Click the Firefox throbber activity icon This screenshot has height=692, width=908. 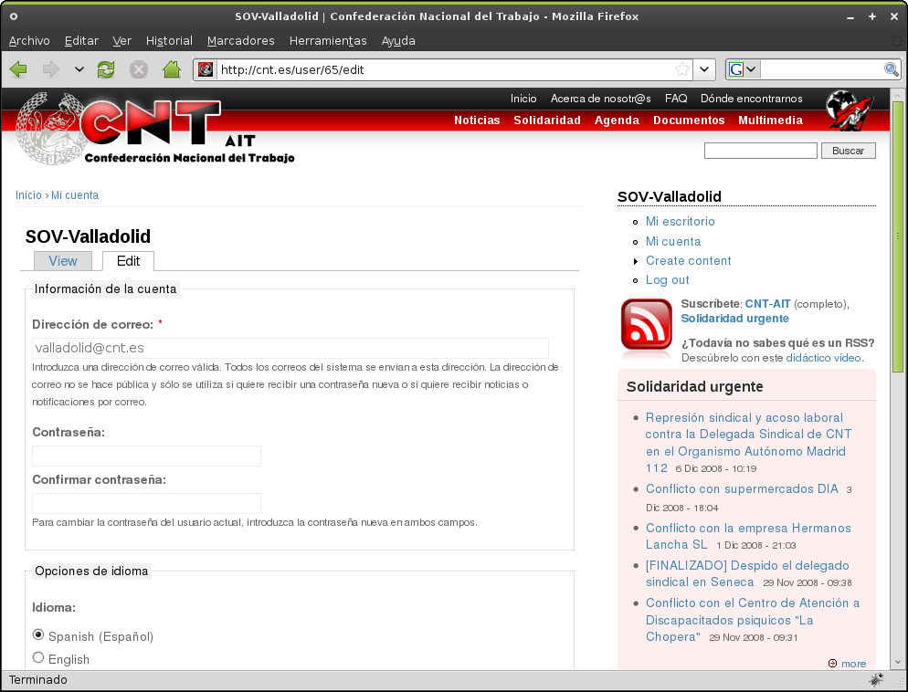coord(896,41)
